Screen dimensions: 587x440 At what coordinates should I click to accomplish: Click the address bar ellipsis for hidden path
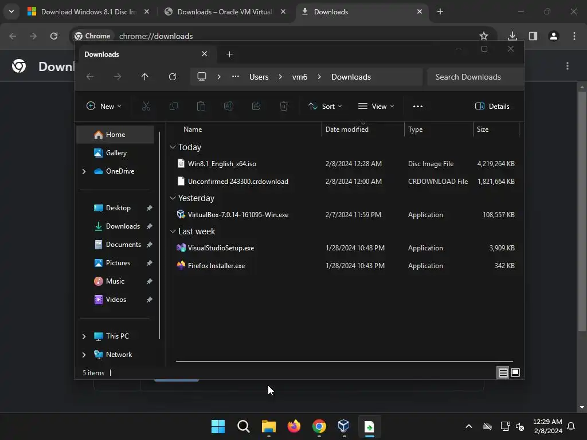coord(236,76)
